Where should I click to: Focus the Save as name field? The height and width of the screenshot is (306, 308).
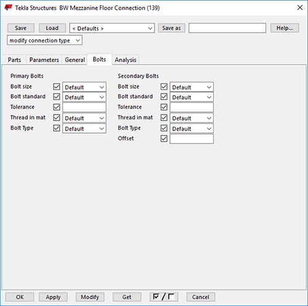pos(227,28)
